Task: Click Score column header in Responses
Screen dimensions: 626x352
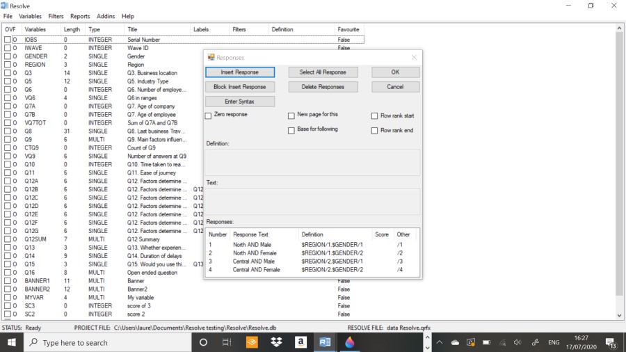Action: tap(382, 234)
